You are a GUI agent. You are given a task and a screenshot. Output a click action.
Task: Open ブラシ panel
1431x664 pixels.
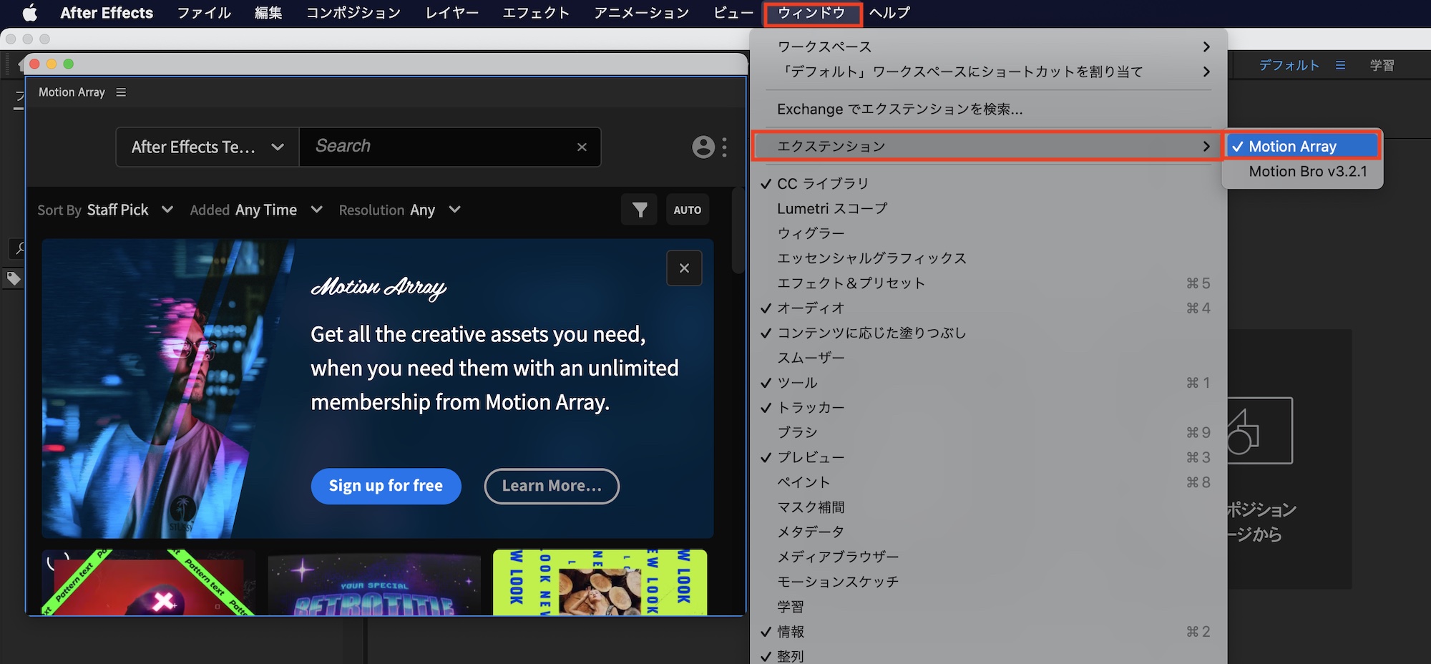(989, 432)
